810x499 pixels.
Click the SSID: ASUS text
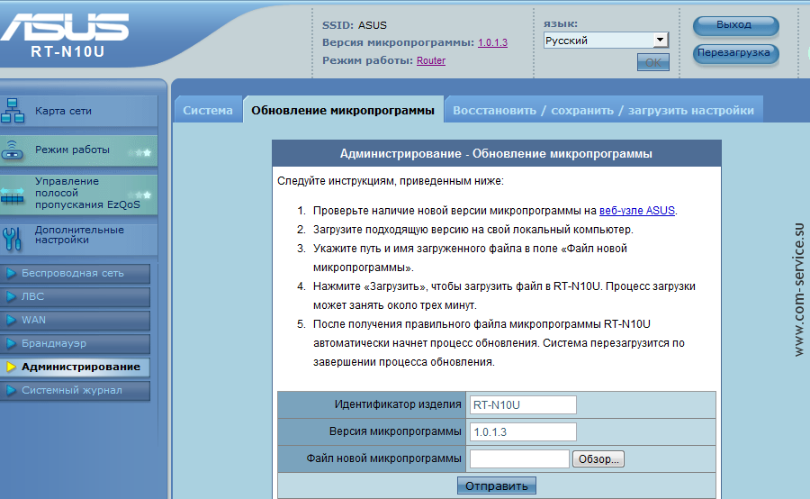click(355, 25)
